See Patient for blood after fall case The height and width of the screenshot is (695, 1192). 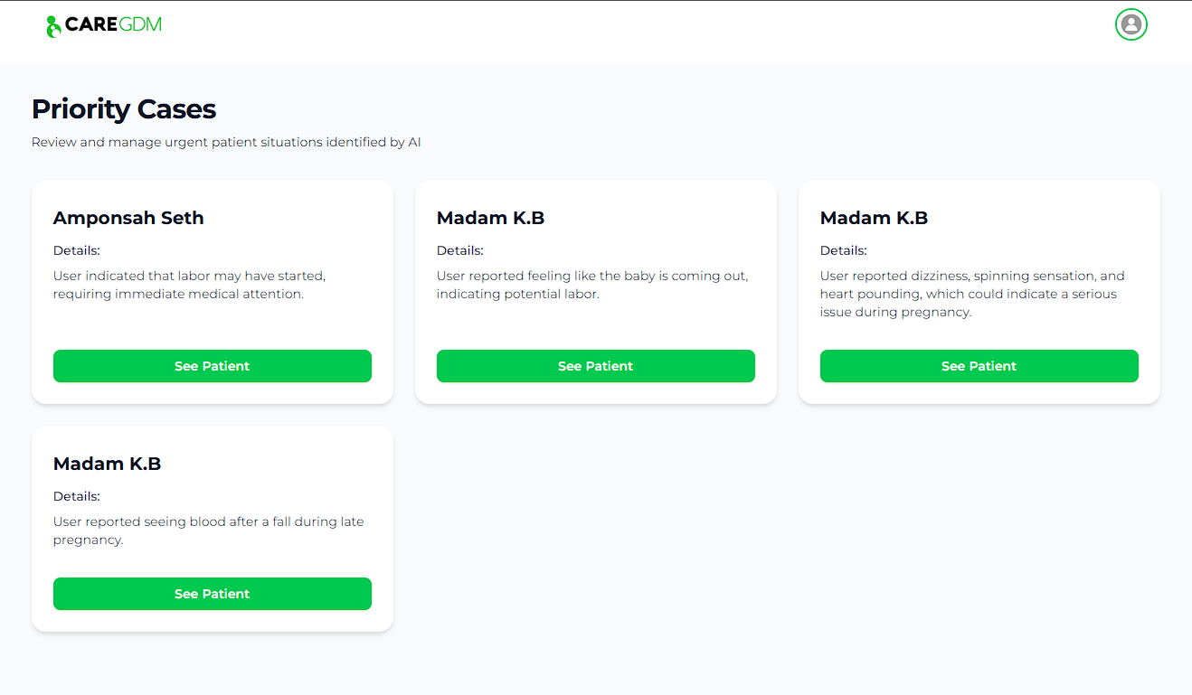tap(213, 594)
